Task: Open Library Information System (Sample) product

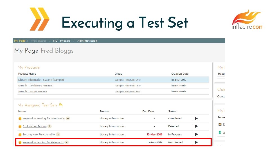Action: pos(41,80)
